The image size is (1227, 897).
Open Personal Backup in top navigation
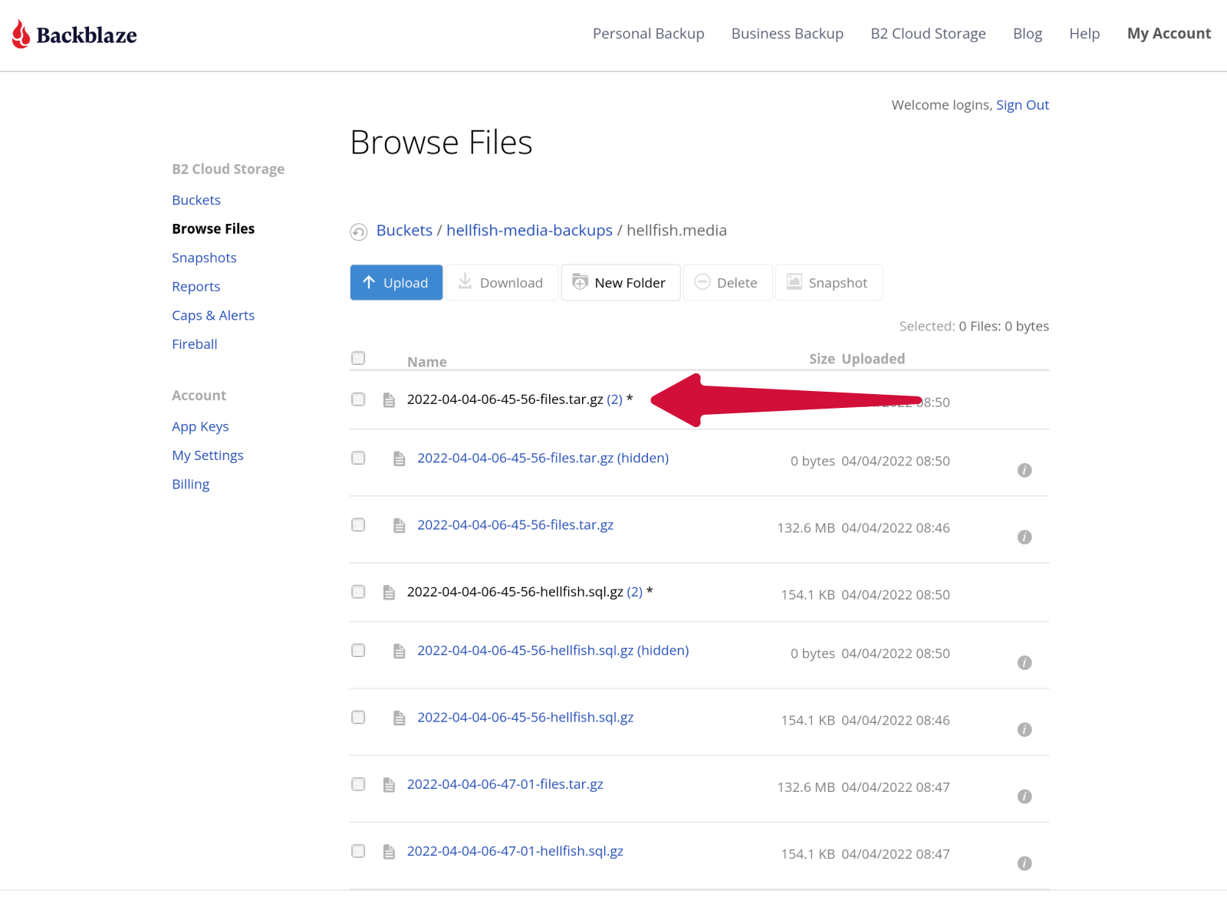click(x=648, y=34)
